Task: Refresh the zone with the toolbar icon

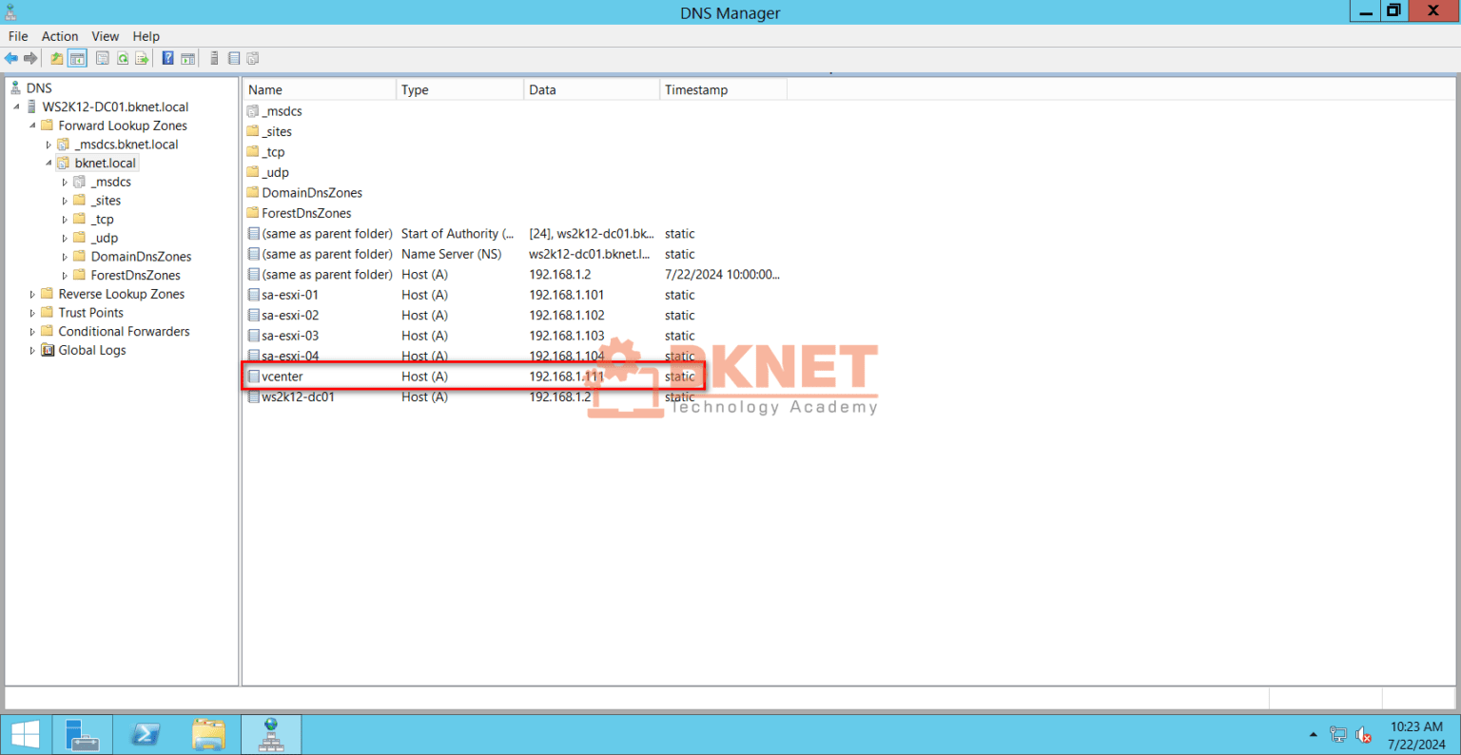Action: coord(122,58)
